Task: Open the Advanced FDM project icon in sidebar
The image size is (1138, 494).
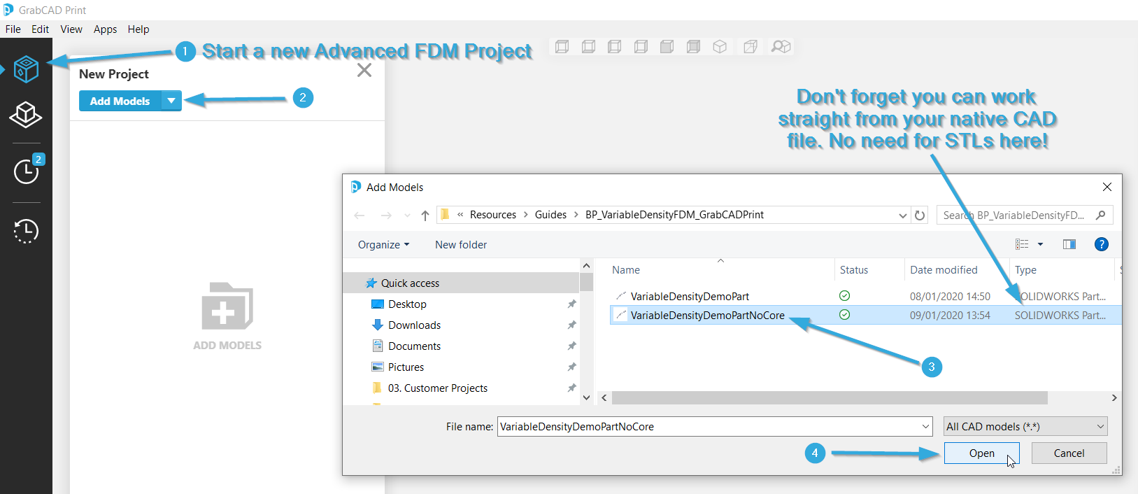Action: tap(26, 69)
